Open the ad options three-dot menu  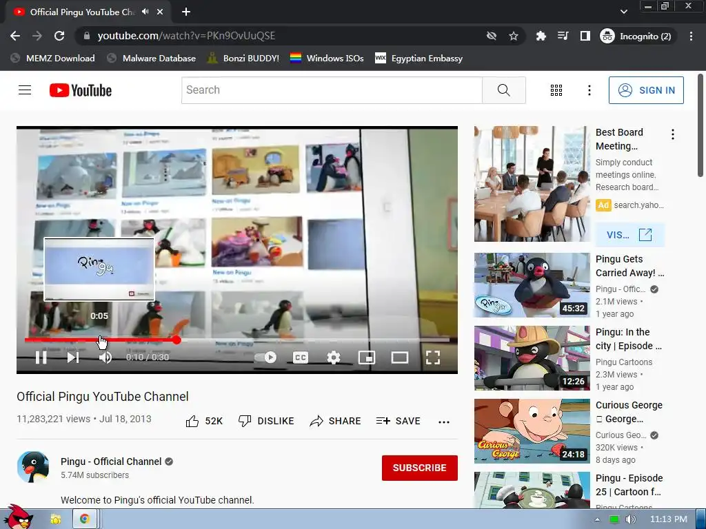point(673,134)
